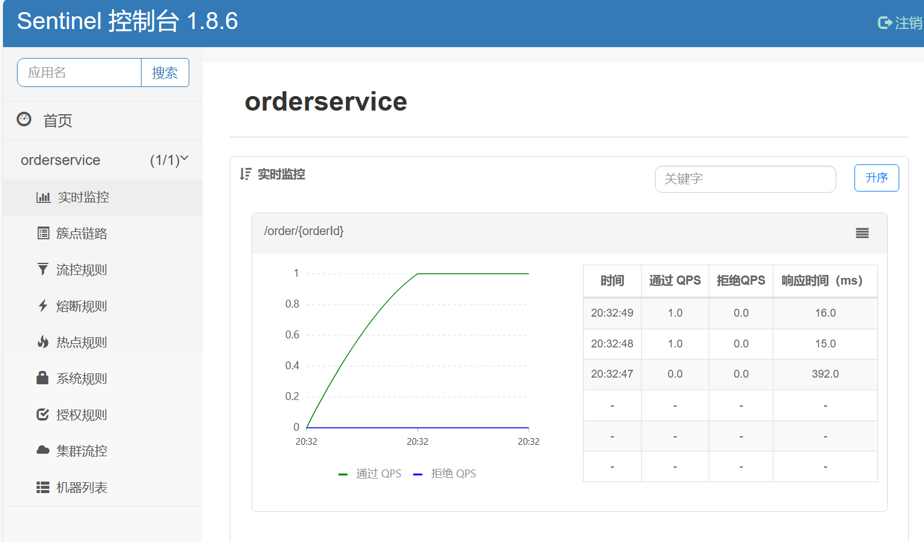The image size is (924, 542).
Task: Select the 20:32:48 time cell
Action: 612,344
